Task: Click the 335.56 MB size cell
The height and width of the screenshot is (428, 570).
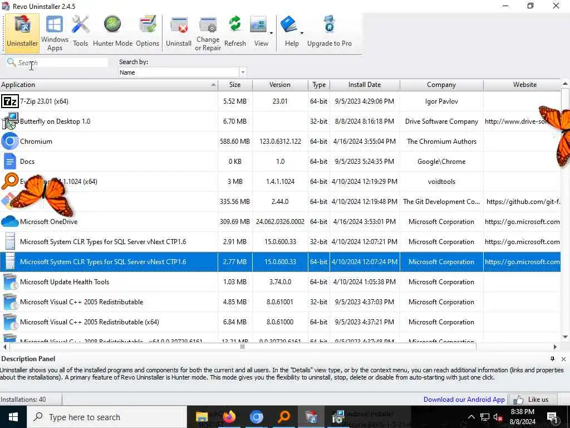Action: click(x=235, y=201)
